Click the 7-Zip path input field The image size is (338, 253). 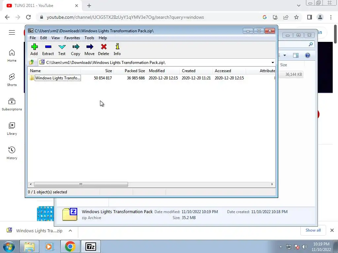[x=154, y=62]
